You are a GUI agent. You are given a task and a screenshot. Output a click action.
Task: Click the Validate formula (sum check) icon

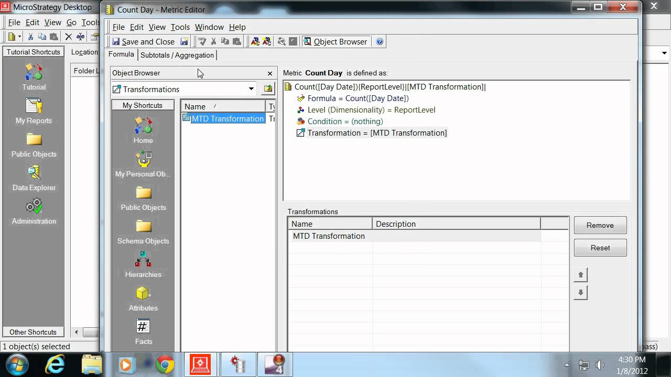tap(202, 42)
